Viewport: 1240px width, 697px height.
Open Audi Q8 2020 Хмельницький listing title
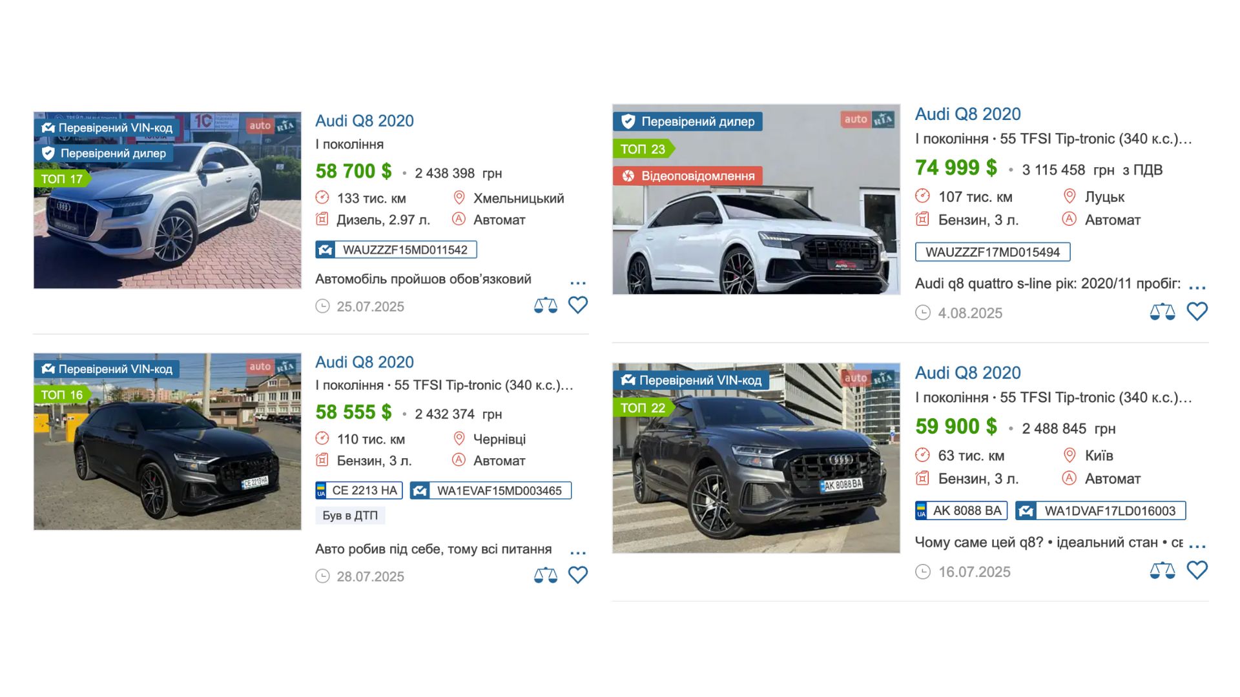[x=364, y=121]
